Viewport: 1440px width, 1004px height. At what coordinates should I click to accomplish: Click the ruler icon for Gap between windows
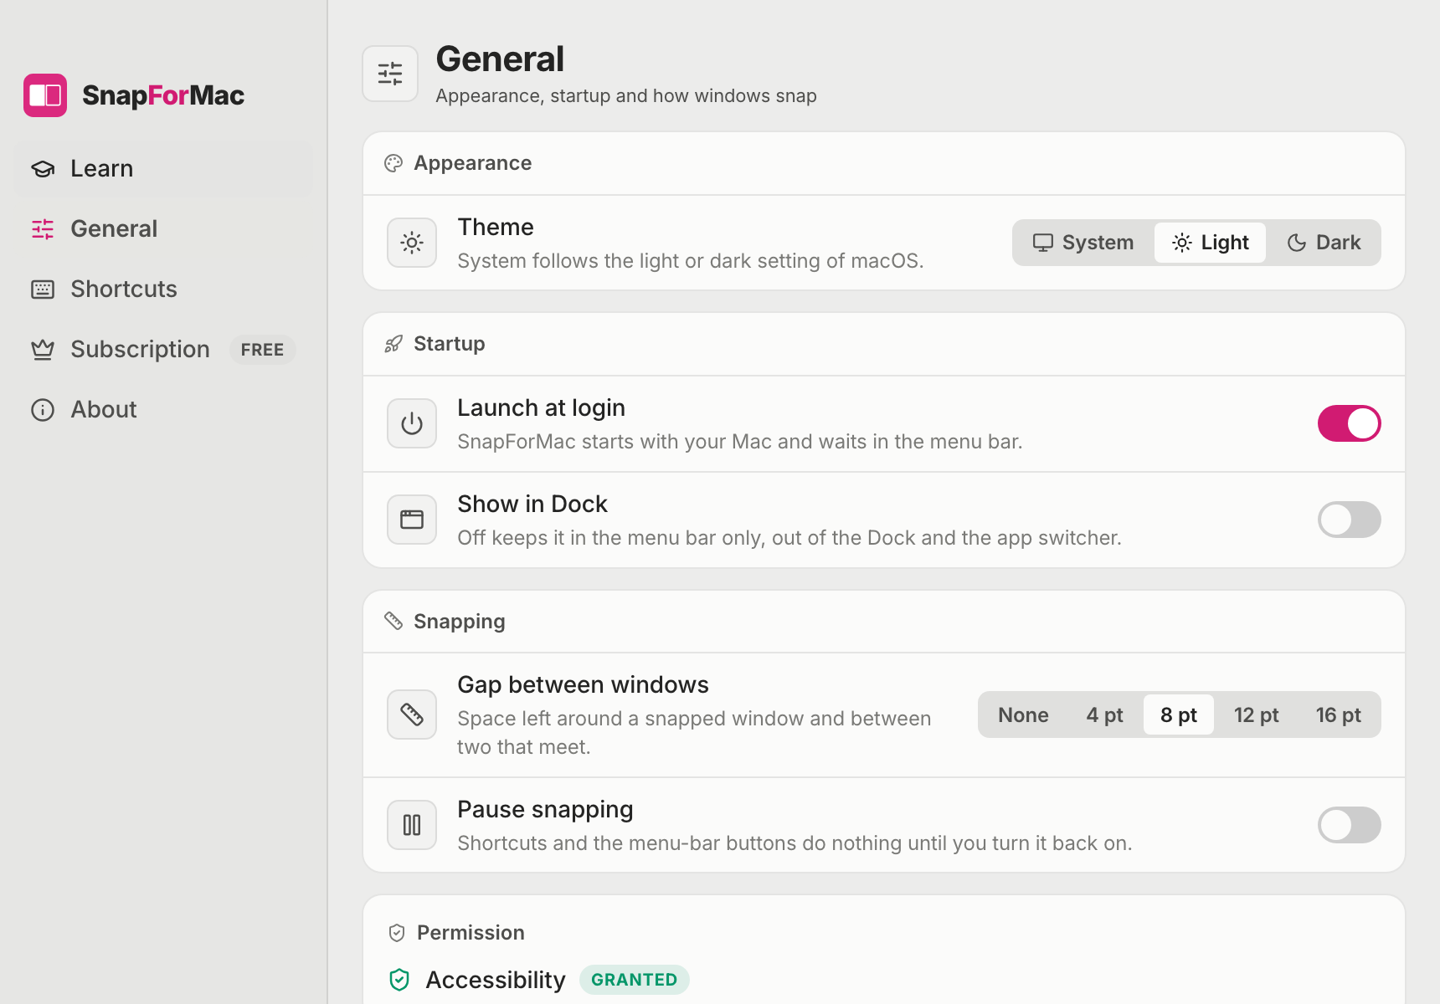[412, 715]
